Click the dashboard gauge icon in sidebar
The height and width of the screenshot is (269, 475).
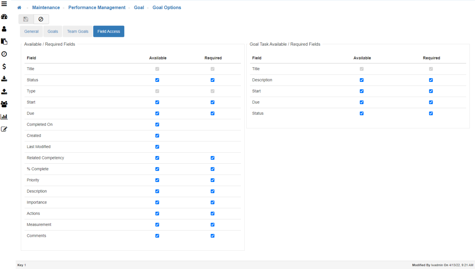pos(4,17)
